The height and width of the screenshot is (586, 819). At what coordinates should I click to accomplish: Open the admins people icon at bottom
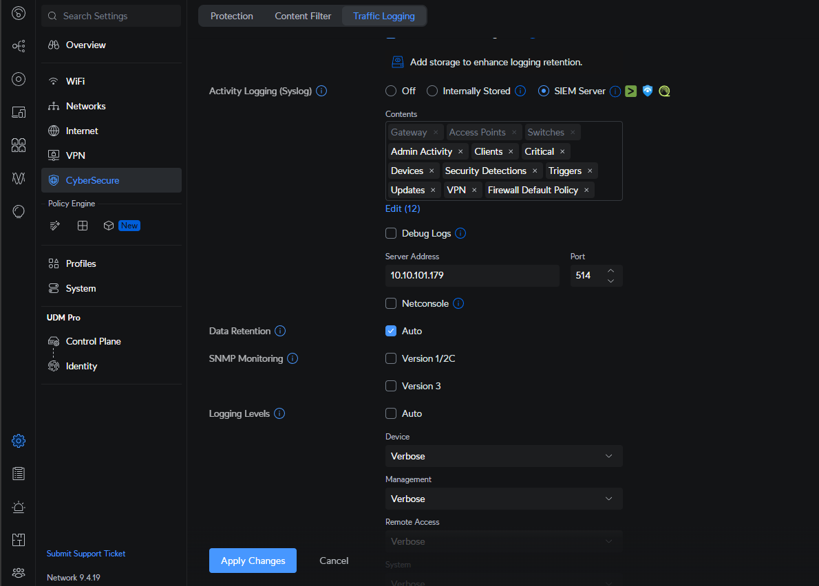[19, 572]
